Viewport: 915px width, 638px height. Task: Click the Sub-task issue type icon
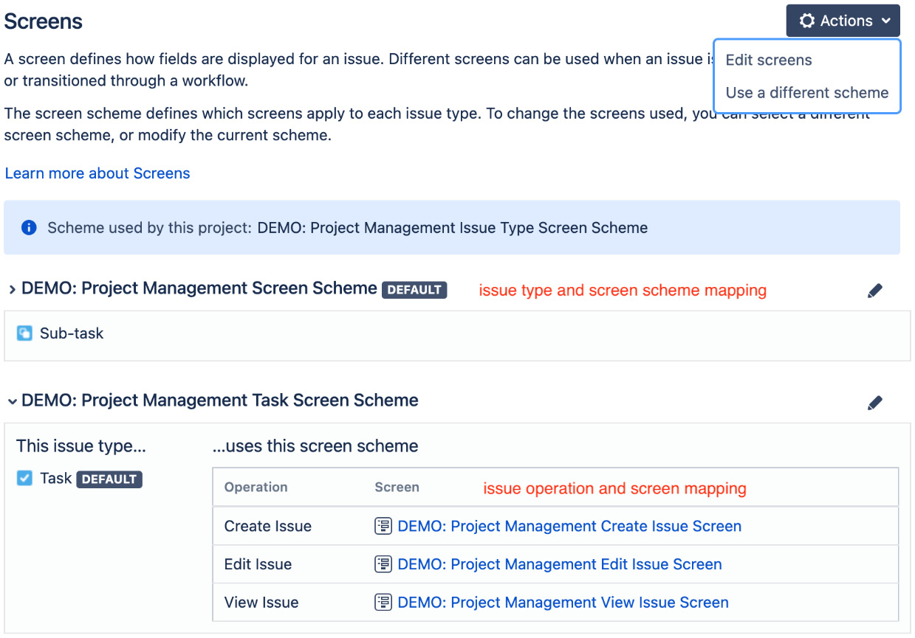coord(25,333)
